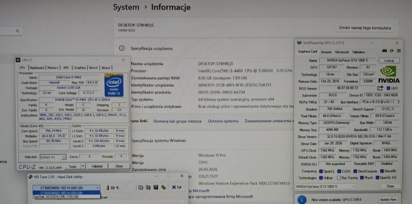Switch to the Advanced tab in GPU-Z

coord(342,52)
